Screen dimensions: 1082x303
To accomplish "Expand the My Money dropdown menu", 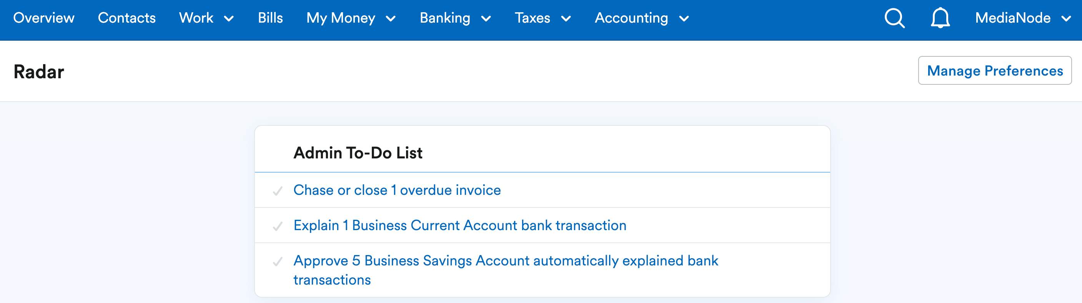I will [351, 18].
